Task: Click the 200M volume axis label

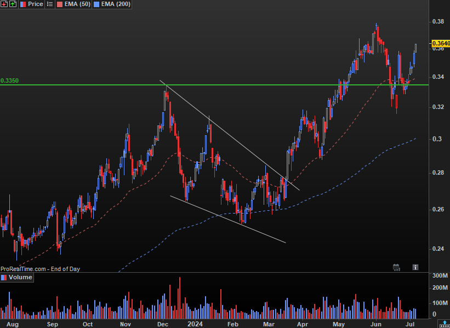Action: [440, 287]
